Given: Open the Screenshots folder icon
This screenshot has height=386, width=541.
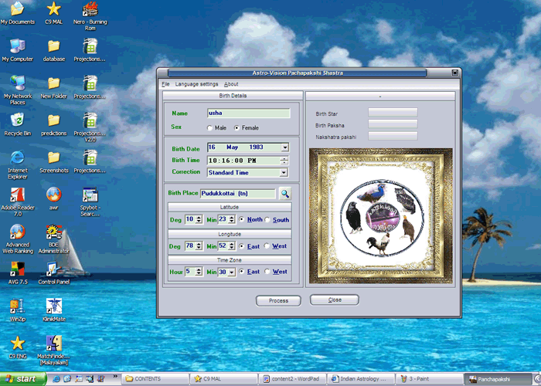Looking at the screenshot, I should point(54,162).
